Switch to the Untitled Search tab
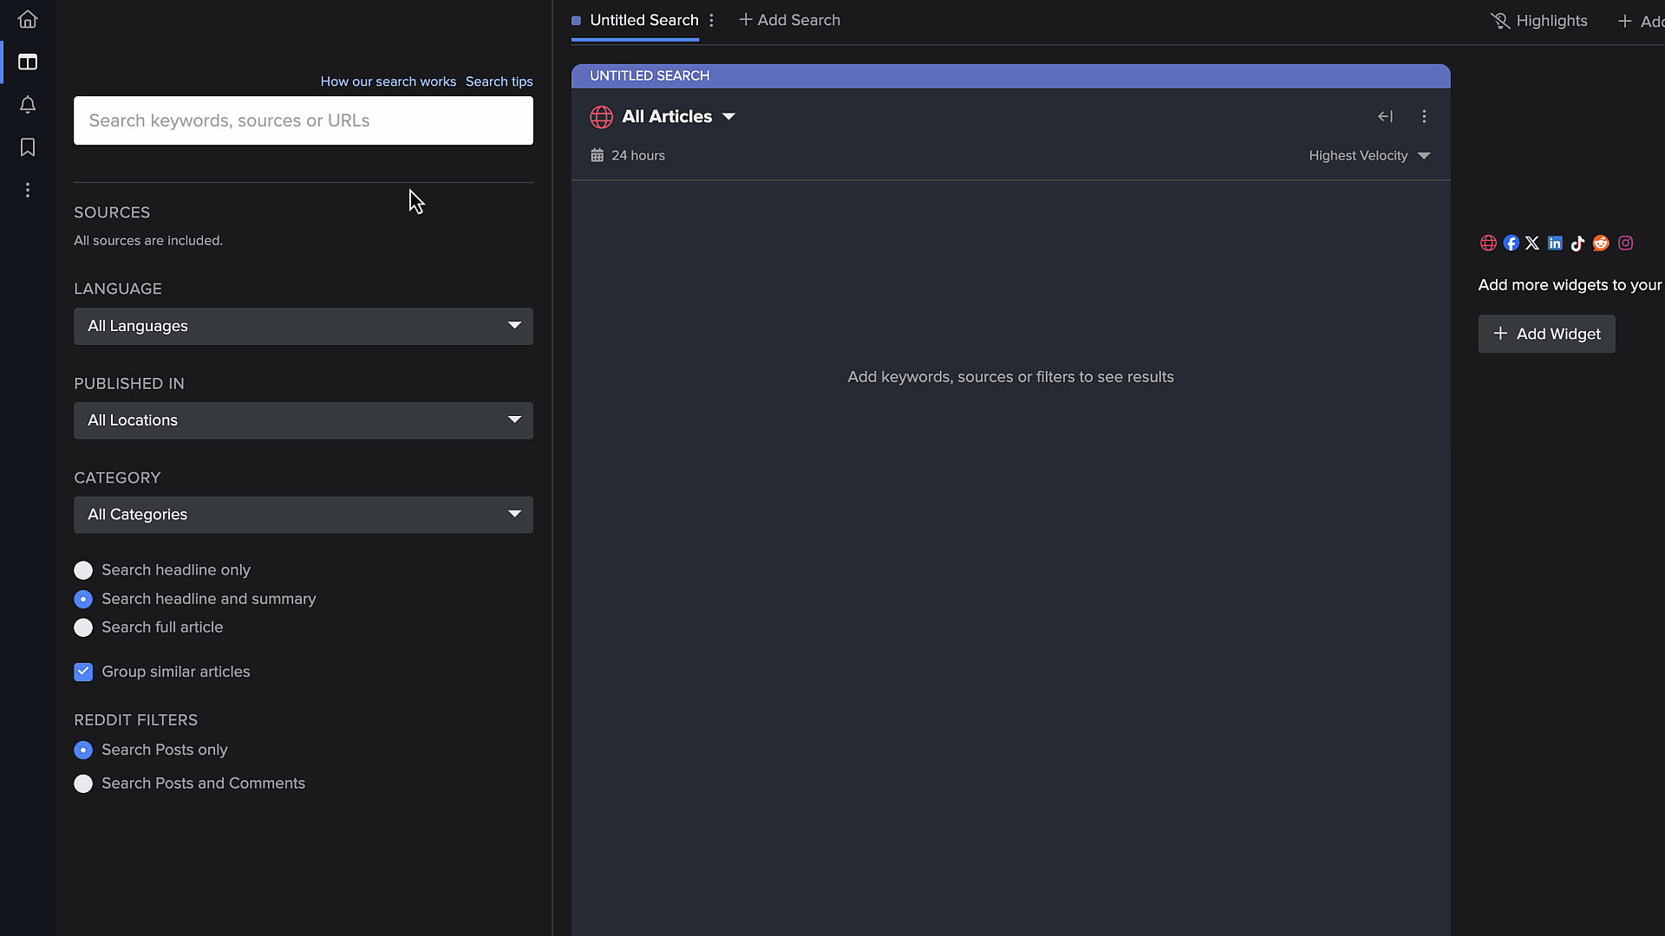Viewport: 1665px width, 936px height. tap(643, 20)
